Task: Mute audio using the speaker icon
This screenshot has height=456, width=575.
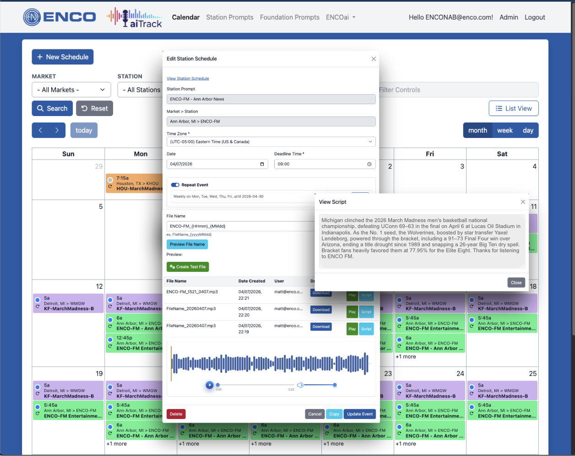Action: 300,385
